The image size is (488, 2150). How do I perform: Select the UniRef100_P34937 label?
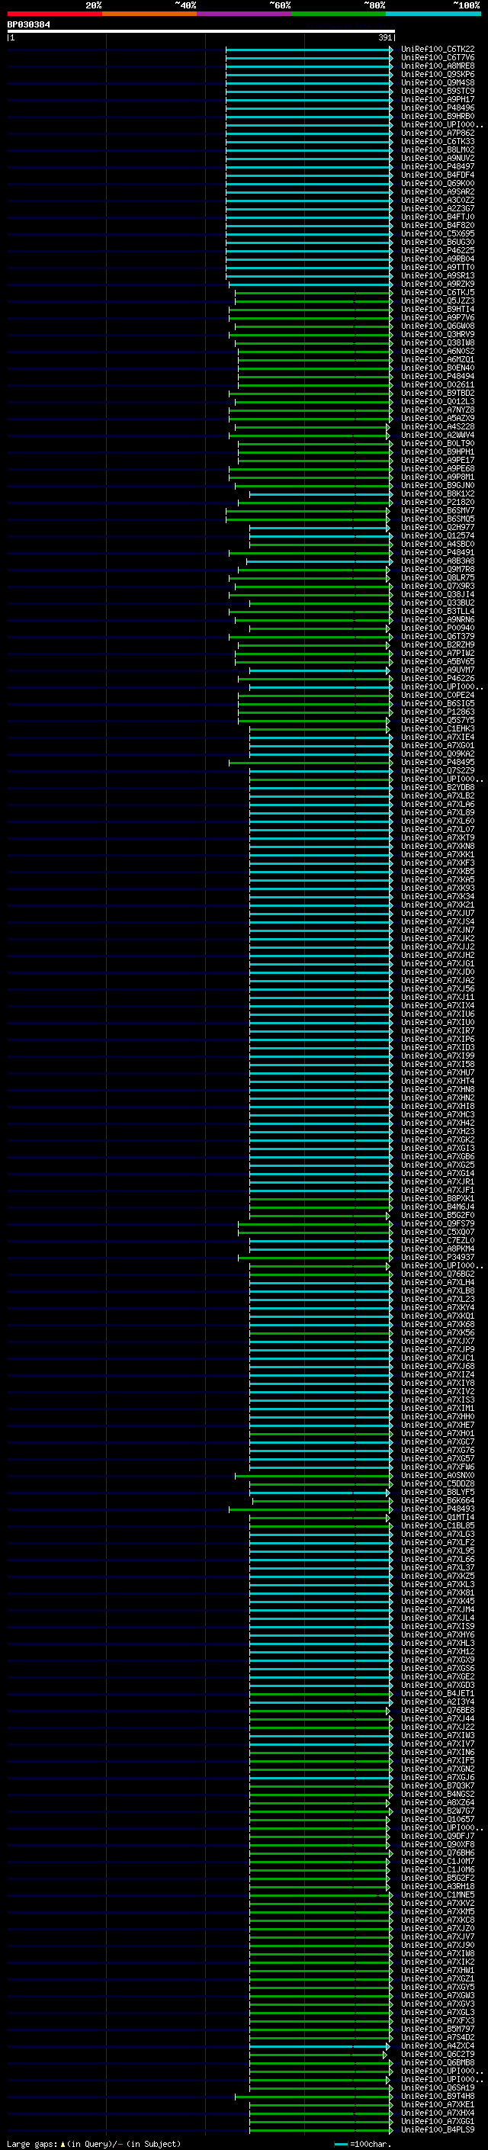tap(438, 1256)
